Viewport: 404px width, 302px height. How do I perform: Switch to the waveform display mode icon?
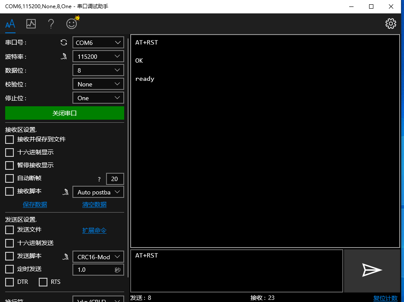click(31, 24)
